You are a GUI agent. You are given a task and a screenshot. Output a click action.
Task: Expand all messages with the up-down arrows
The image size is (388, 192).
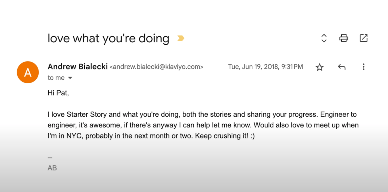(324, 38)
